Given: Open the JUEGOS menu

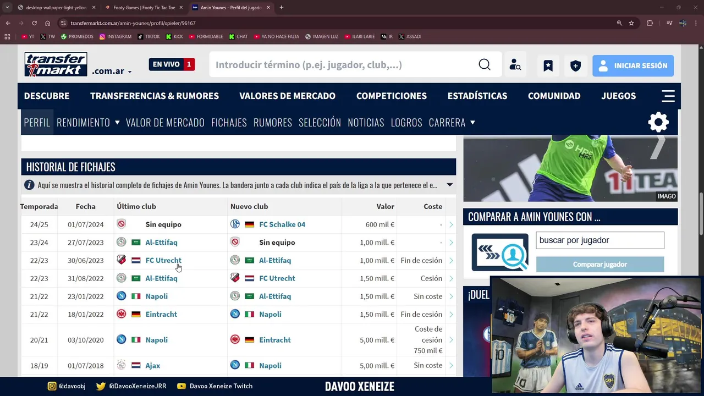Looking at the screenshot, I should pyautogui.click(x=619, y=96).
